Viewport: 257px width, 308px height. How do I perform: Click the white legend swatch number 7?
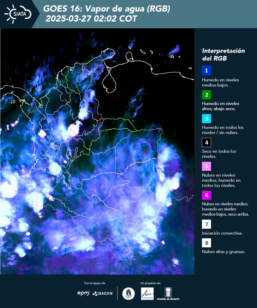point(206,224)
